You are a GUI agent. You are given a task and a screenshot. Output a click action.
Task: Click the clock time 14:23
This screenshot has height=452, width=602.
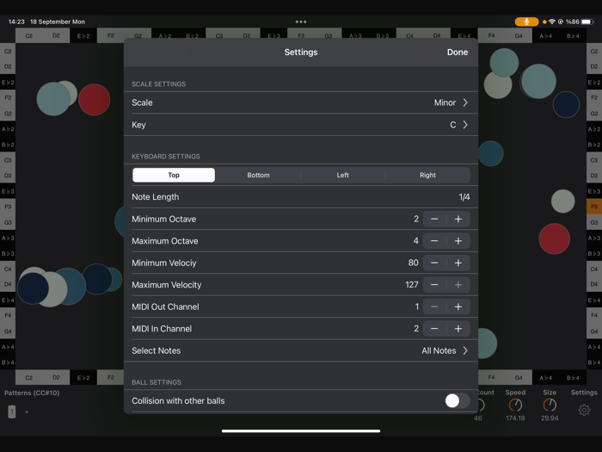point(16,22)
